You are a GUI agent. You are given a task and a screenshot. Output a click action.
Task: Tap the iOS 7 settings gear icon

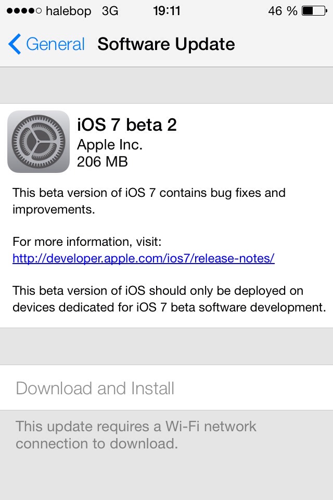pyautogui.click(x=39, y=141)
